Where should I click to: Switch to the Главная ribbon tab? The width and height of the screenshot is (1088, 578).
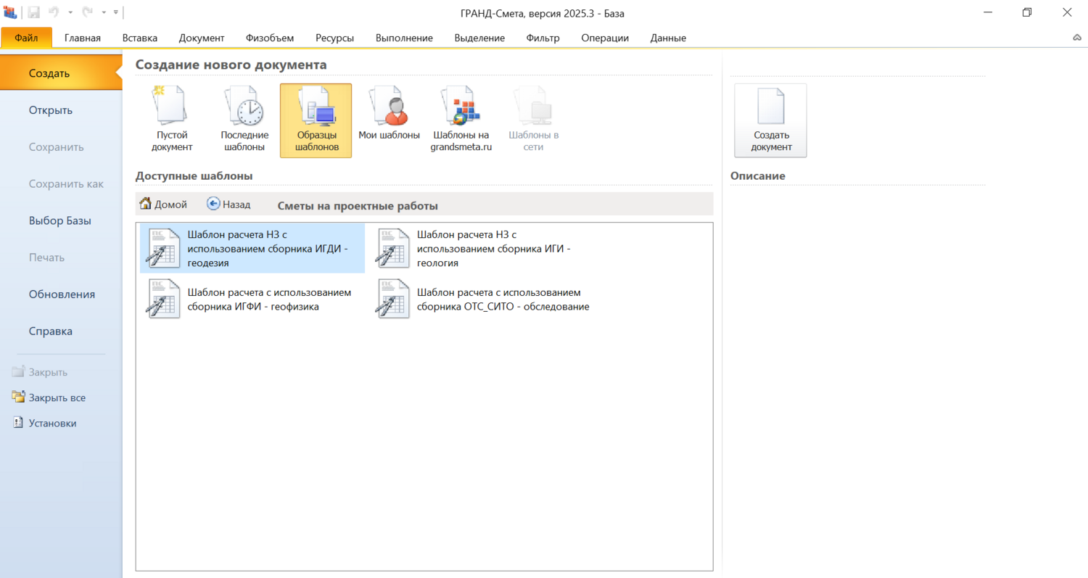[x=83, y=38]
